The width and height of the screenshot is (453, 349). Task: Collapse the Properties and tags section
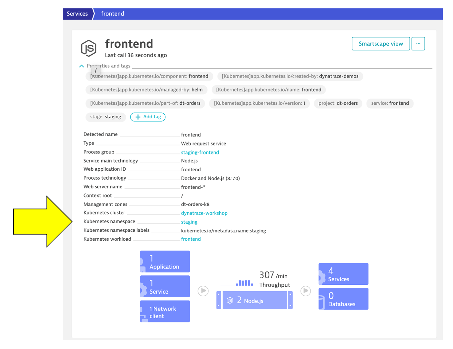(x=82, y=66)
